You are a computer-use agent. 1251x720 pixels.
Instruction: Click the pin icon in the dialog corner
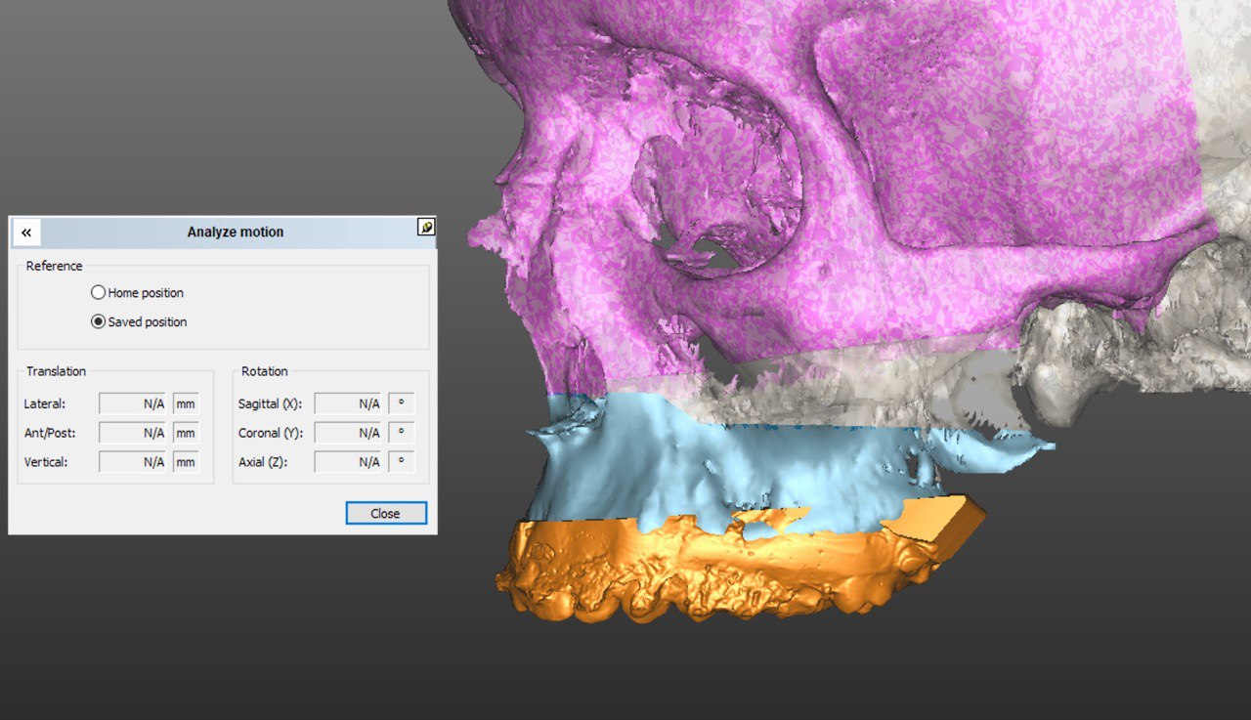(x=425, y=228)
